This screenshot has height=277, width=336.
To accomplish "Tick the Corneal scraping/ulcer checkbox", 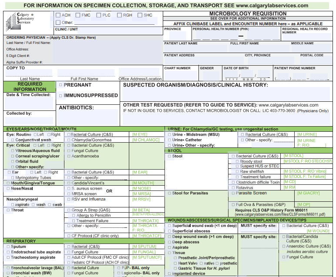I will (x=13, y=156).
